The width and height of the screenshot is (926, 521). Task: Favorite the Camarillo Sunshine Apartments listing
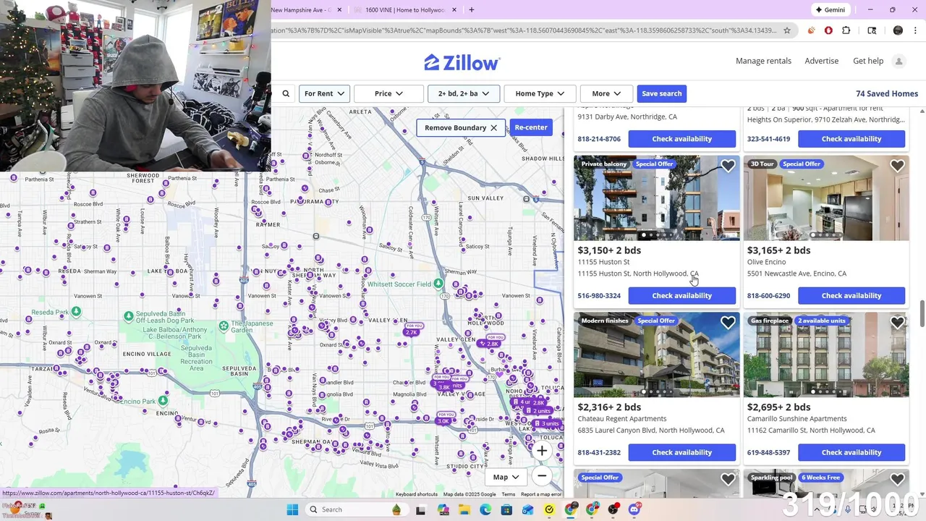897,323
